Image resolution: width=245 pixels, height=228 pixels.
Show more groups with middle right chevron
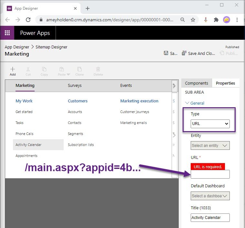pyautogui.click(x=174, y=135)
